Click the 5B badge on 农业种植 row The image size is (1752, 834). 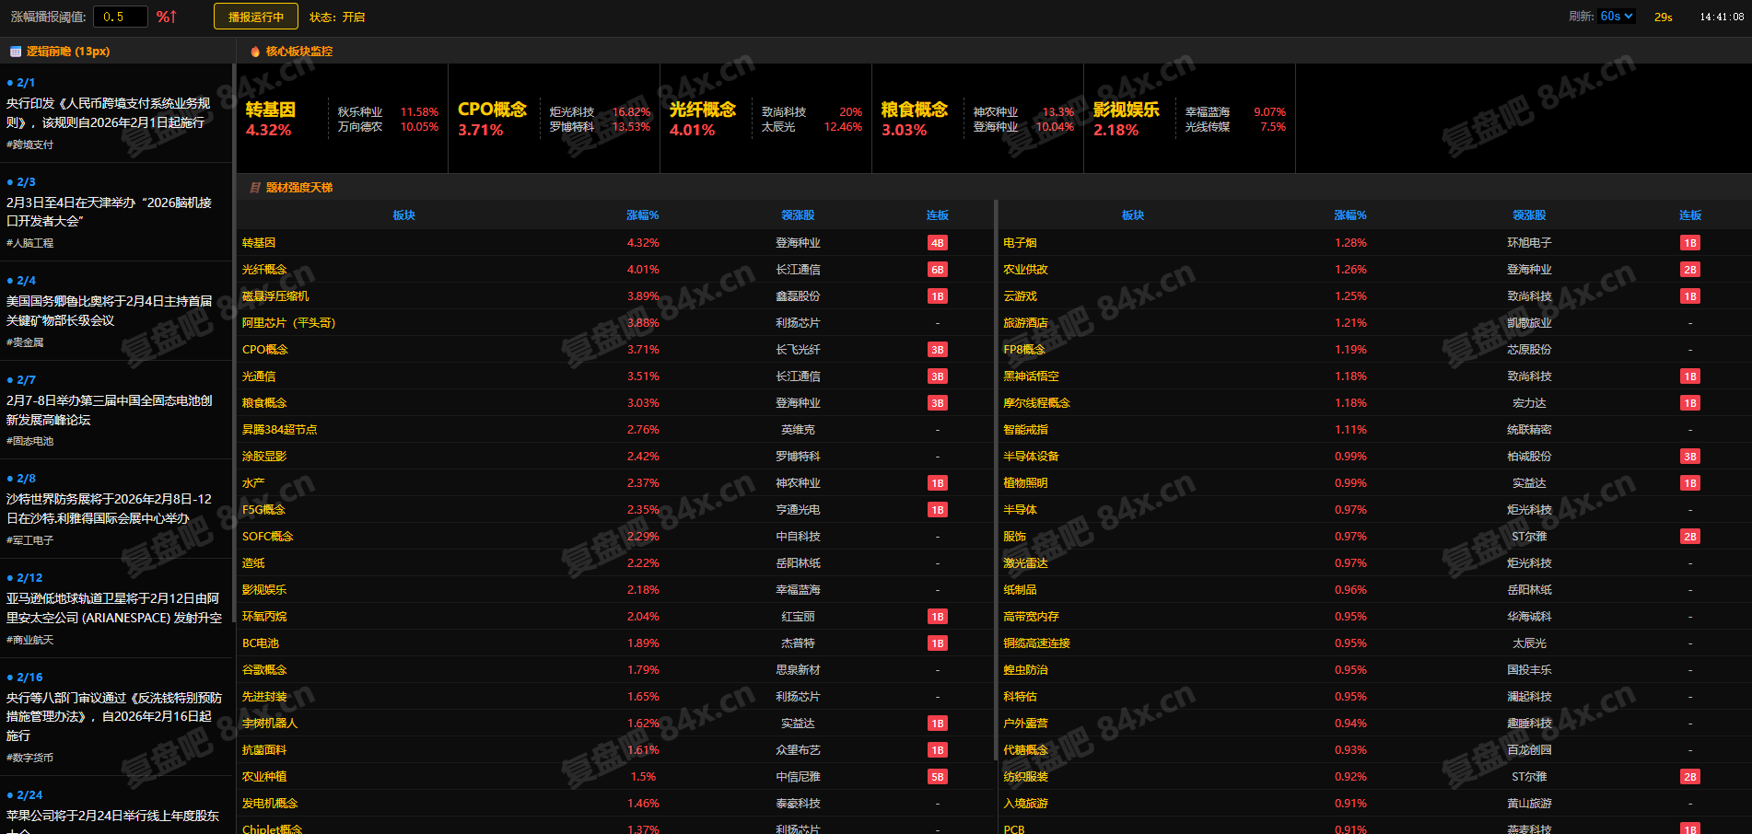[937, 777]
